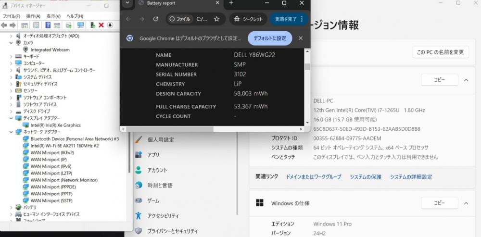481x237 pixels.
Task: Collapse device specifications section chevron
Action: (466, 80)
